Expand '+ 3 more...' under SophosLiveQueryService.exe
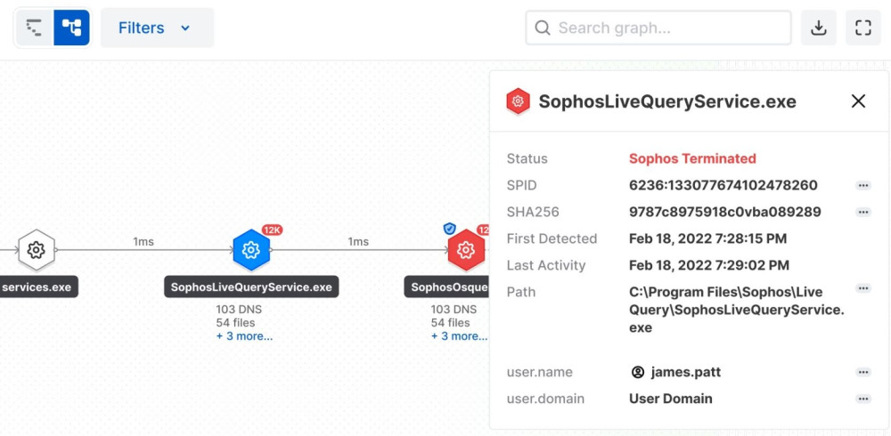Image resolution: width=891 pixels, height=436 pixels. tap(244, 336)
